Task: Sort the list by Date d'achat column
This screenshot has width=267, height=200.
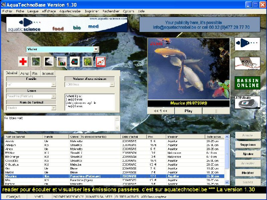Action: click(133, 137)
